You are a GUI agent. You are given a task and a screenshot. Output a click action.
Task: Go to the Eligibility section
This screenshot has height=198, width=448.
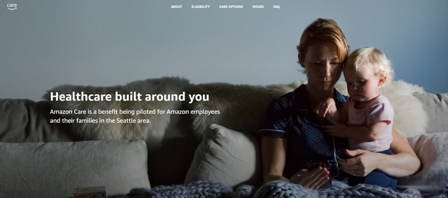[200, 7]
